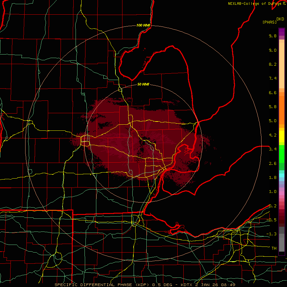Click the 9.0 scale value
The width and height of the screenshot is (287, 287).
pyautogui.click(x=273, y=50)
